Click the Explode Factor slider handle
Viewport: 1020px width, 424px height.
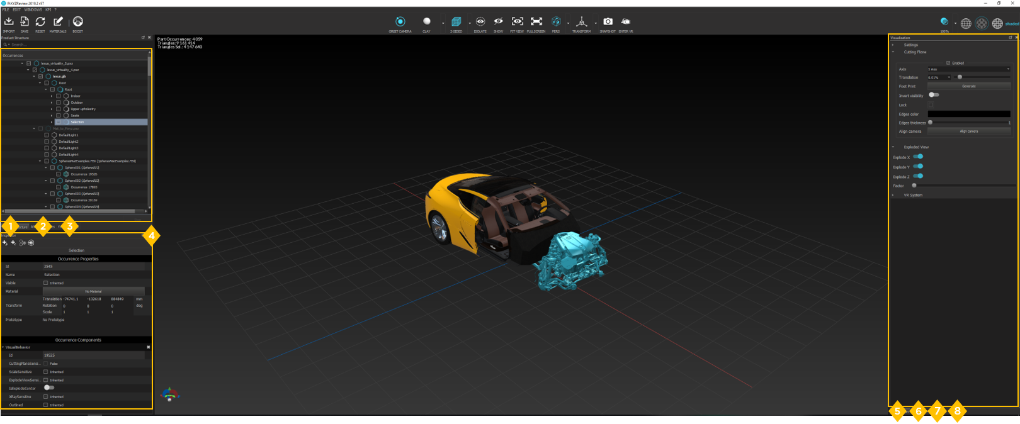[914, 186]
